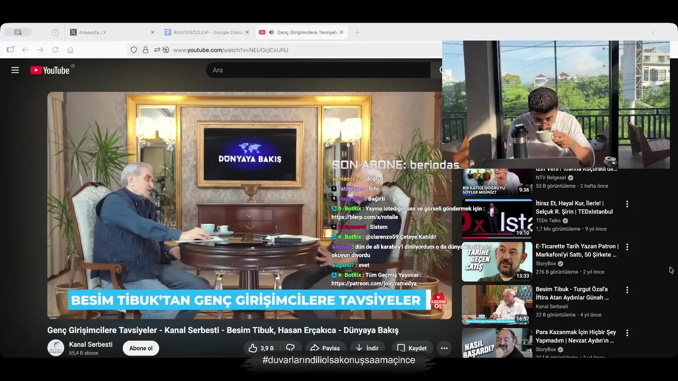Click the İtiraz Et, Hayal Kur, İlerle title
The height and width of the screenshot is (381, 678).
tap(574, 207)
